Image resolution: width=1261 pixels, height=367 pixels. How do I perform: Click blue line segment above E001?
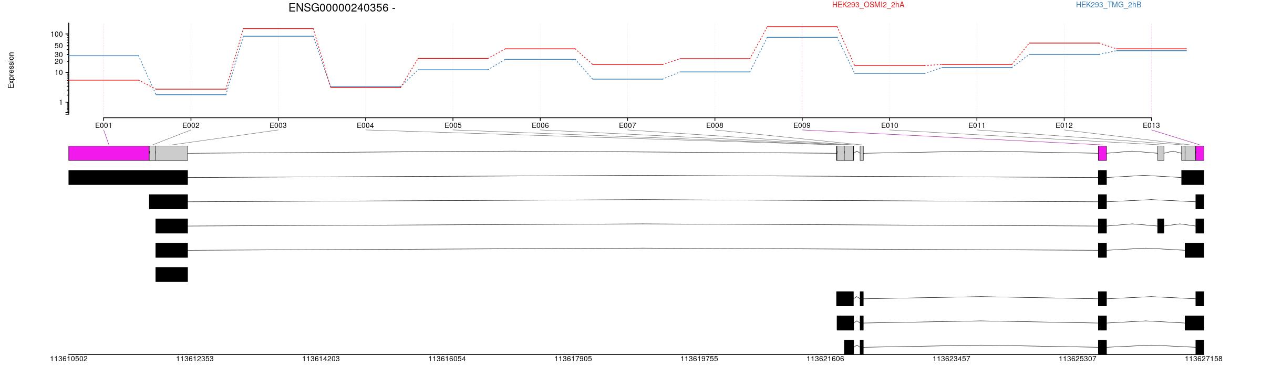point(104,56)
